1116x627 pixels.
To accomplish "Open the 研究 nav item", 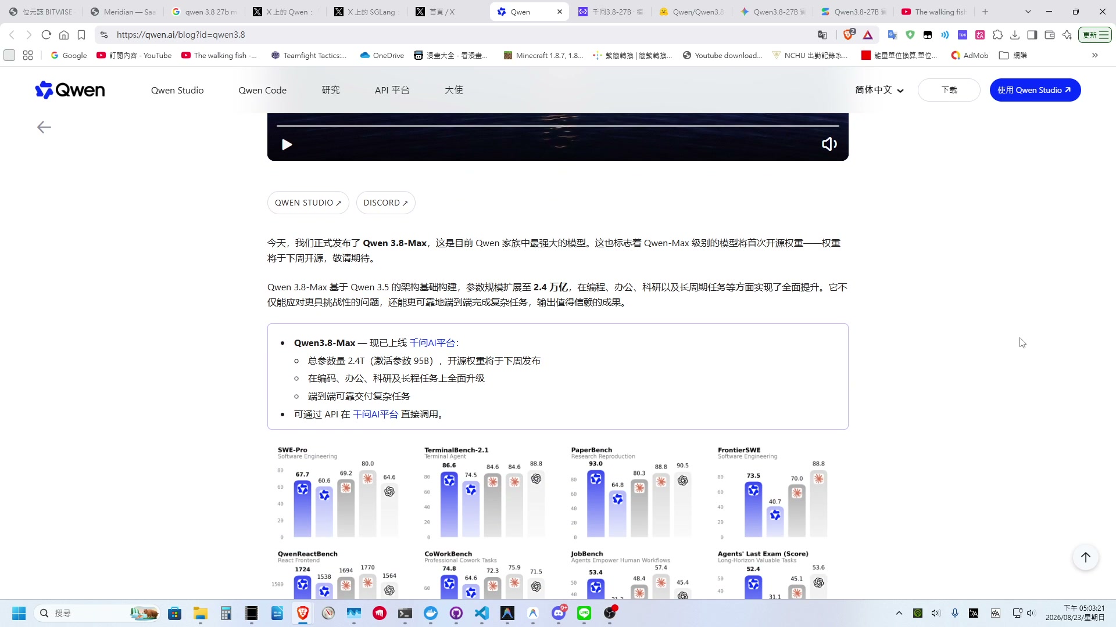I will 331,90.
